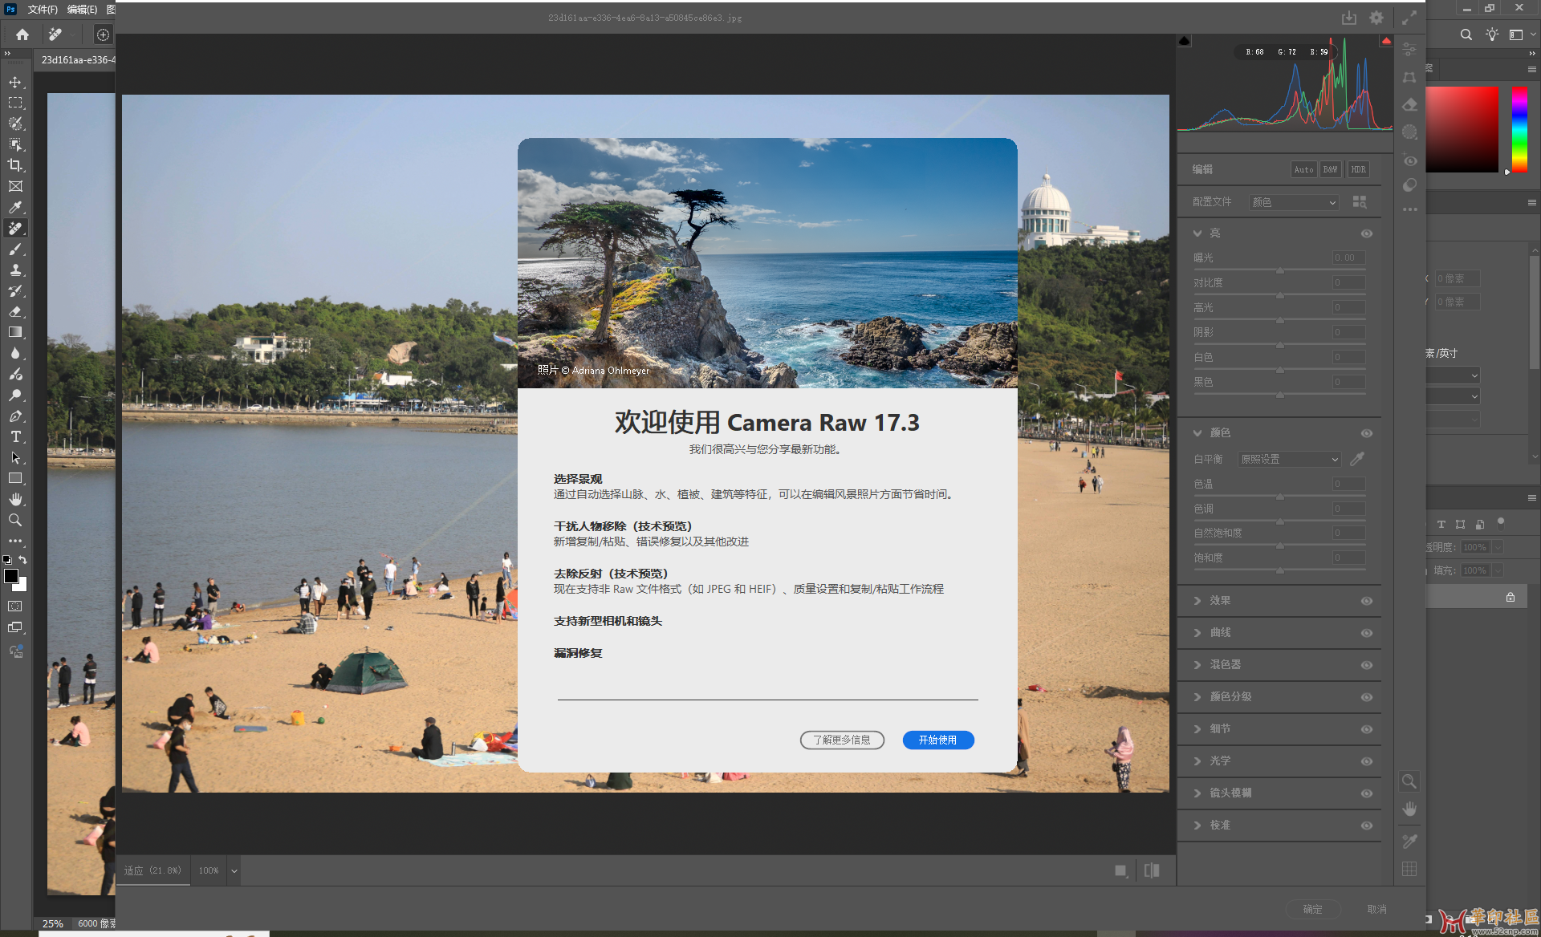Image resolution: width=1541 pixels, height=937 pixels.
Task: Click the 曝光 exposure slider
Action: pyautogui.click(x=1280, y=270)
